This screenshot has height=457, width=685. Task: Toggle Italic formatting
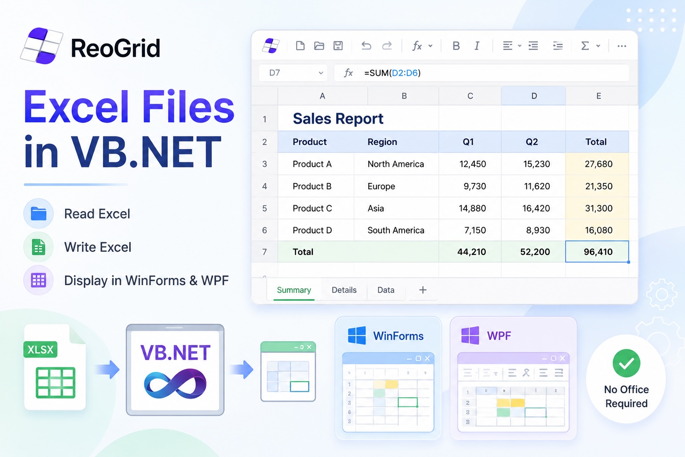coord(477,46)
